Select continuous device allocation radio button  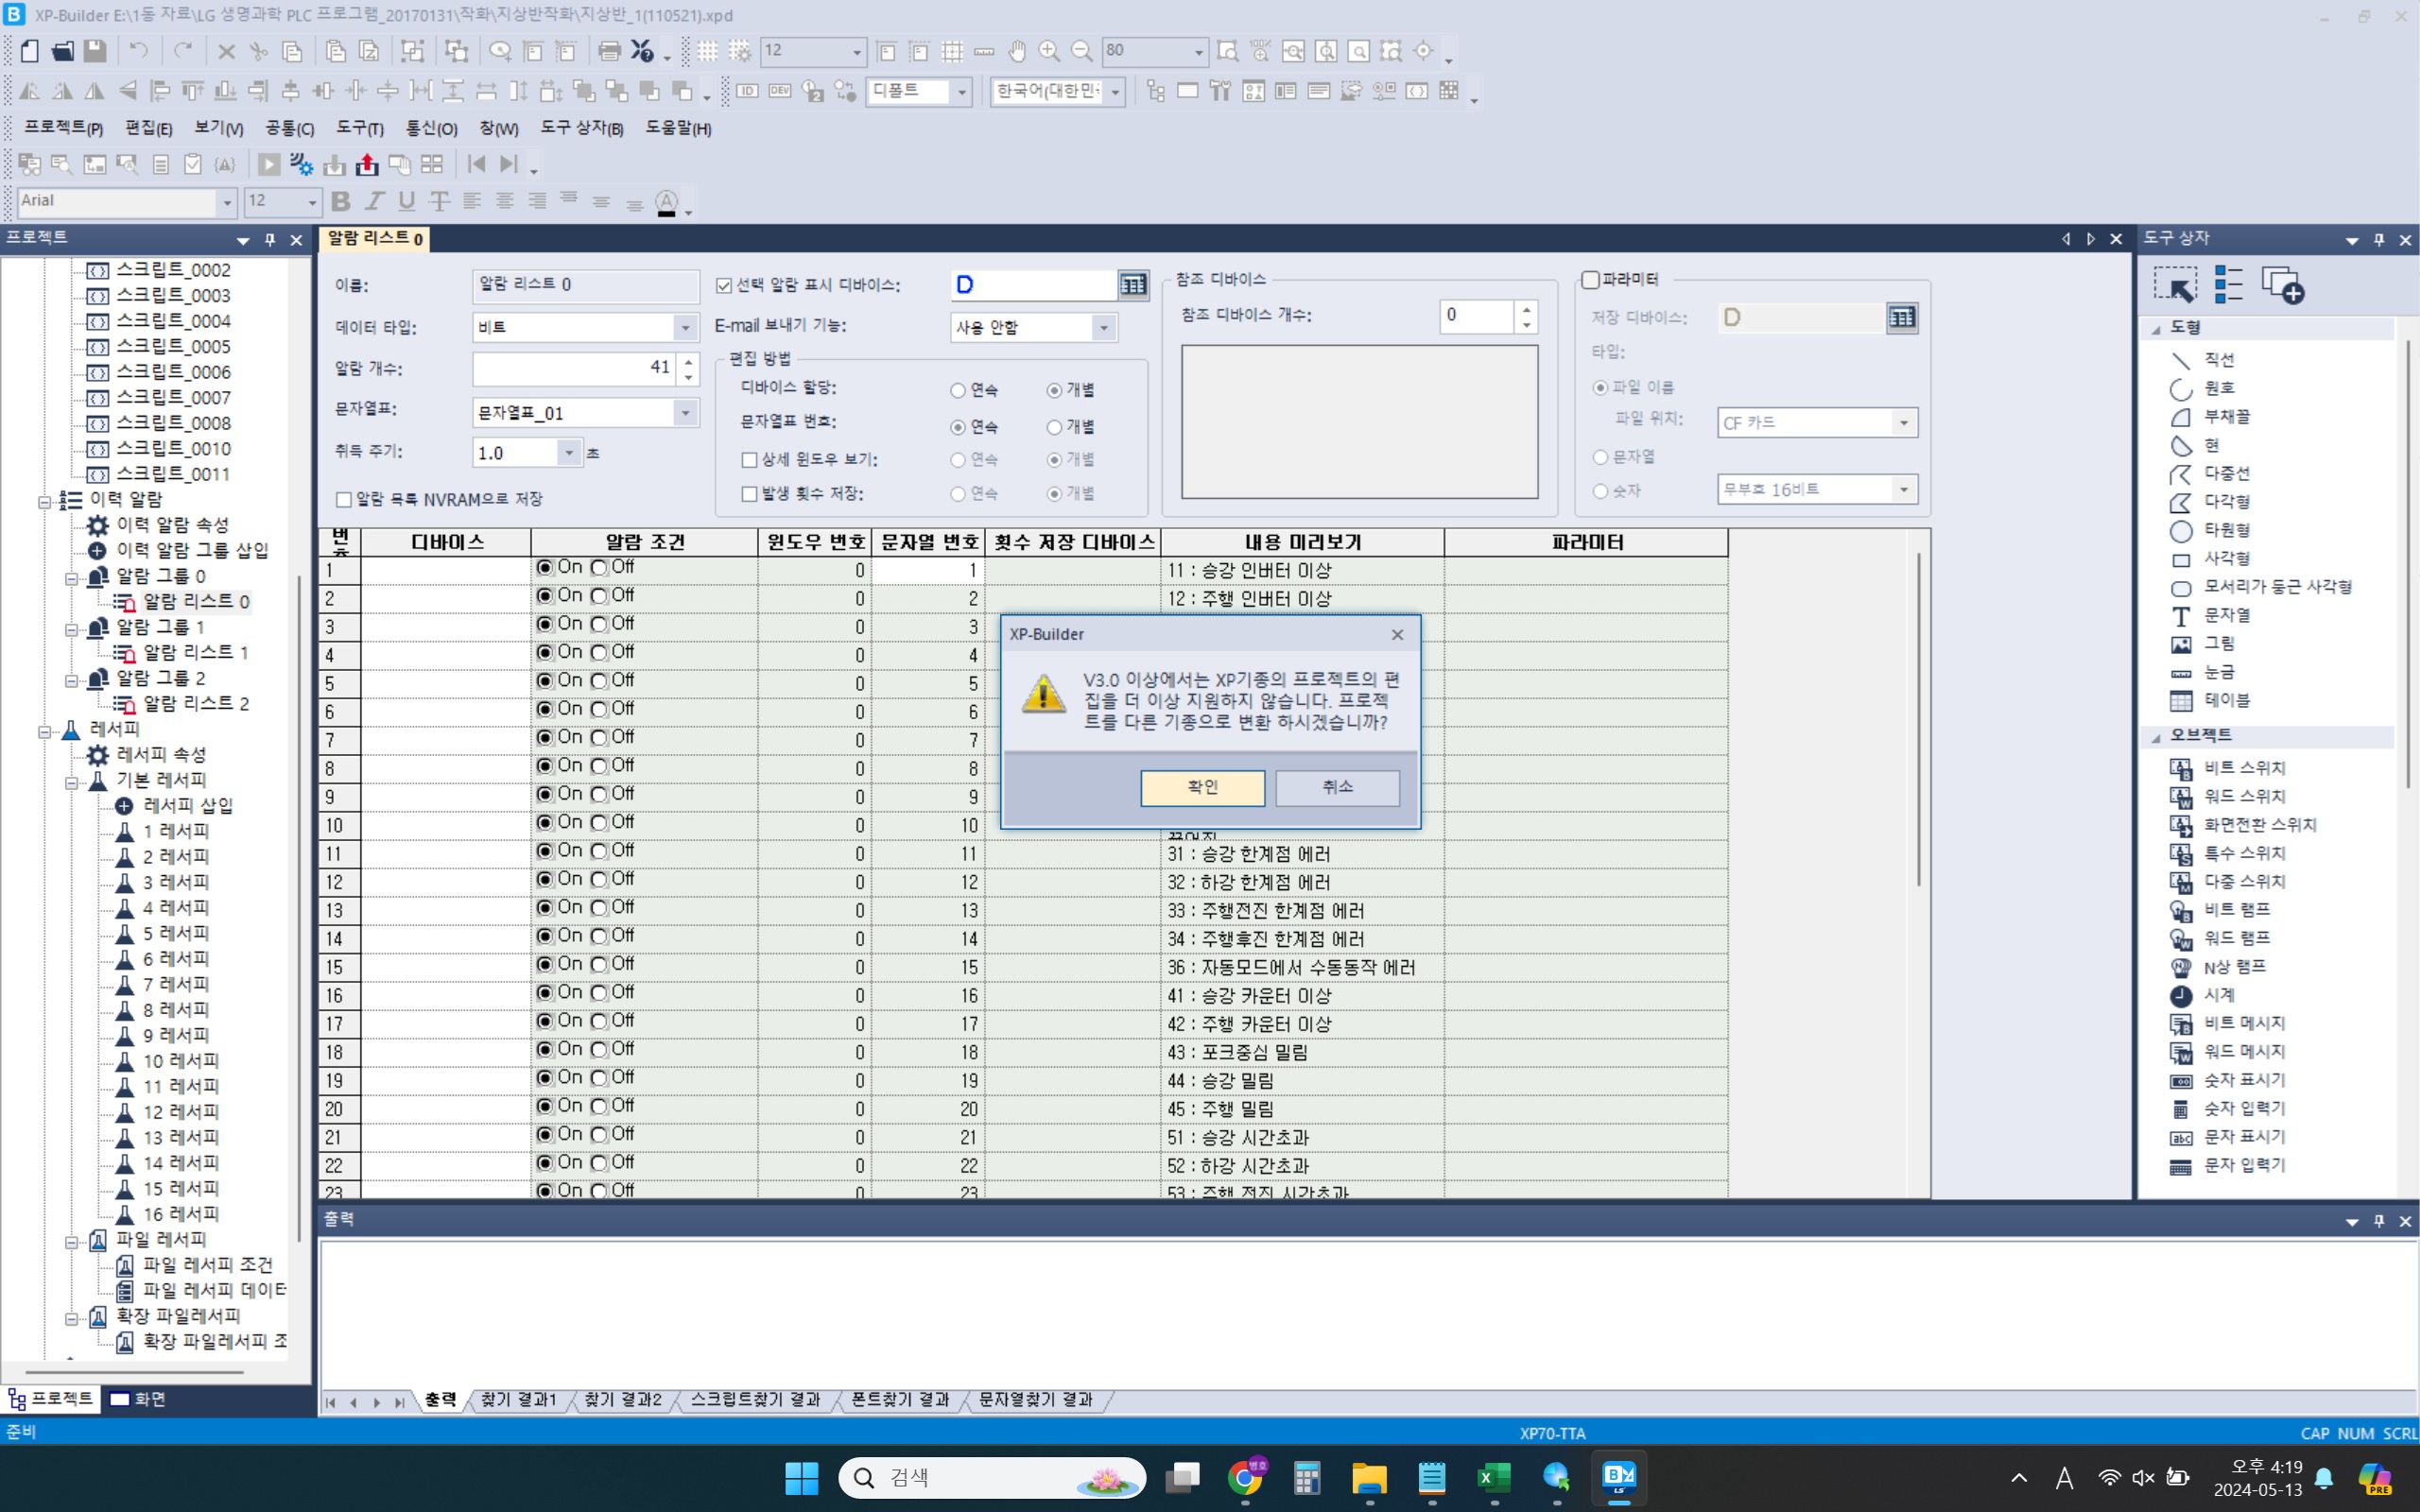[x=958, y=391]
